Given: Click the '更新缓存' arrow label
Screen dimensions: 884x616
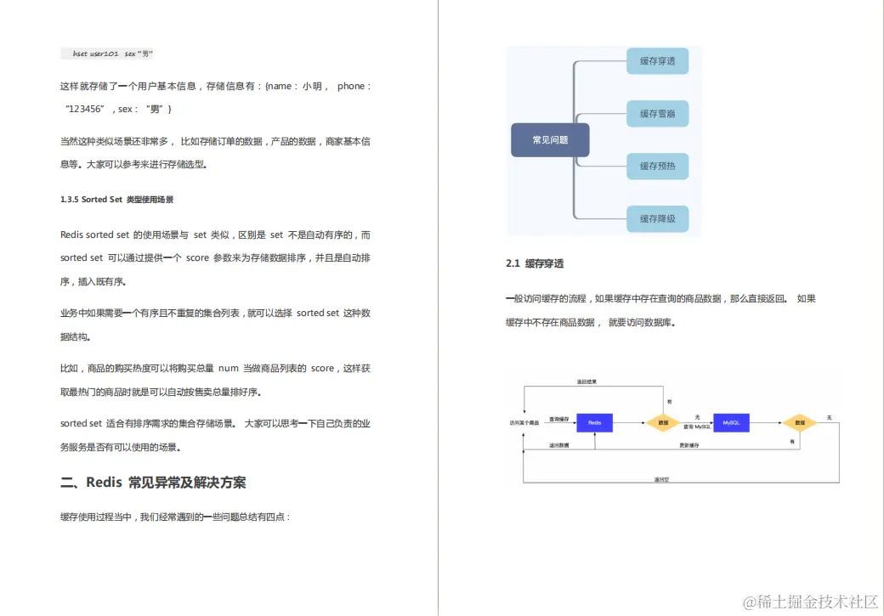Looking at the screenshot, I should pos(689,445).
